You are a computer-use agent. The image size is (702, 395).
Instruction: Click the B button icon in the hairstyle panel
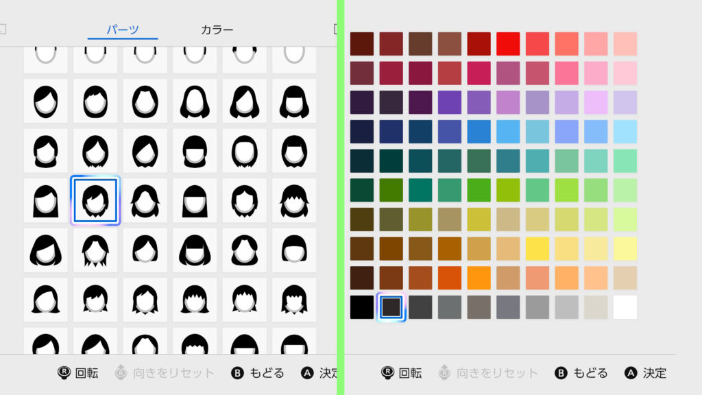tap(238, 373)
